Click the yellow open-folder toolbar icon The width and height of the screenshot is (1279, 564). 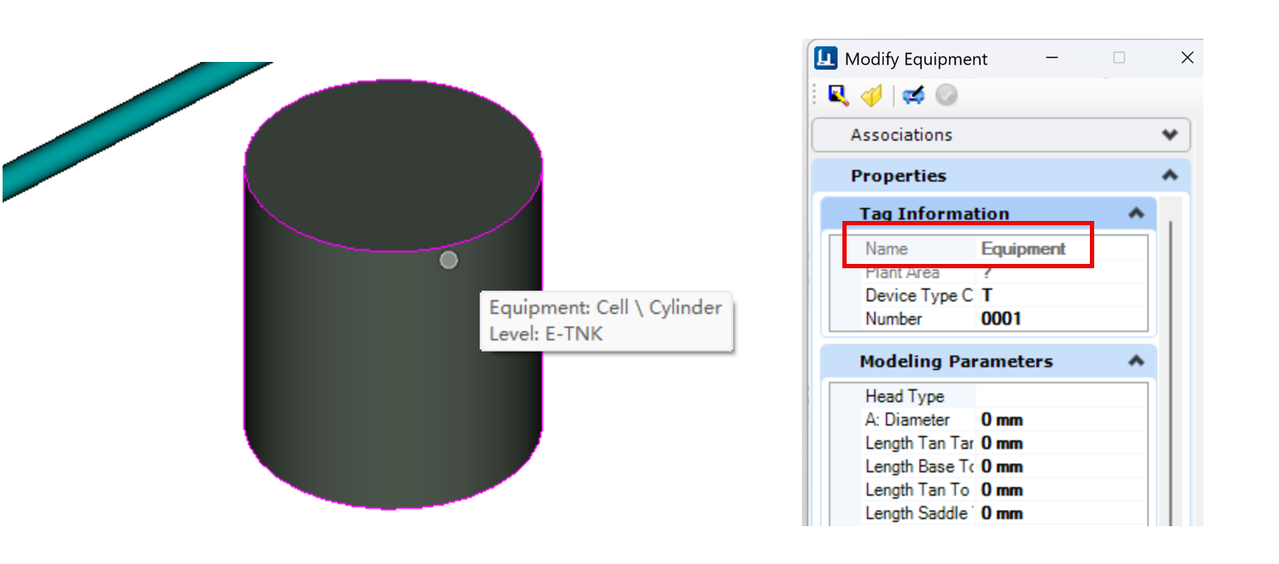tap(872, 95)
